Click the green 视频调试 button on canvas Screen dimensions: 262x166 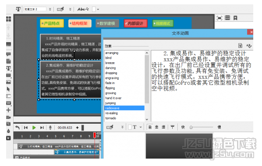[x=163, y=24]
